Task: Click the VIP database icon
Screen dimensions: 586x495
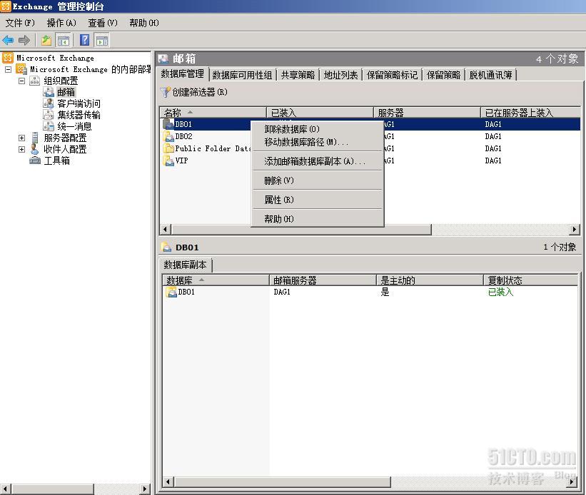Action: 168,160
